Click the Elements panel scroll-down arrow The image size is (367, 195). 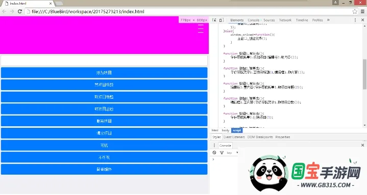(364, 125)
